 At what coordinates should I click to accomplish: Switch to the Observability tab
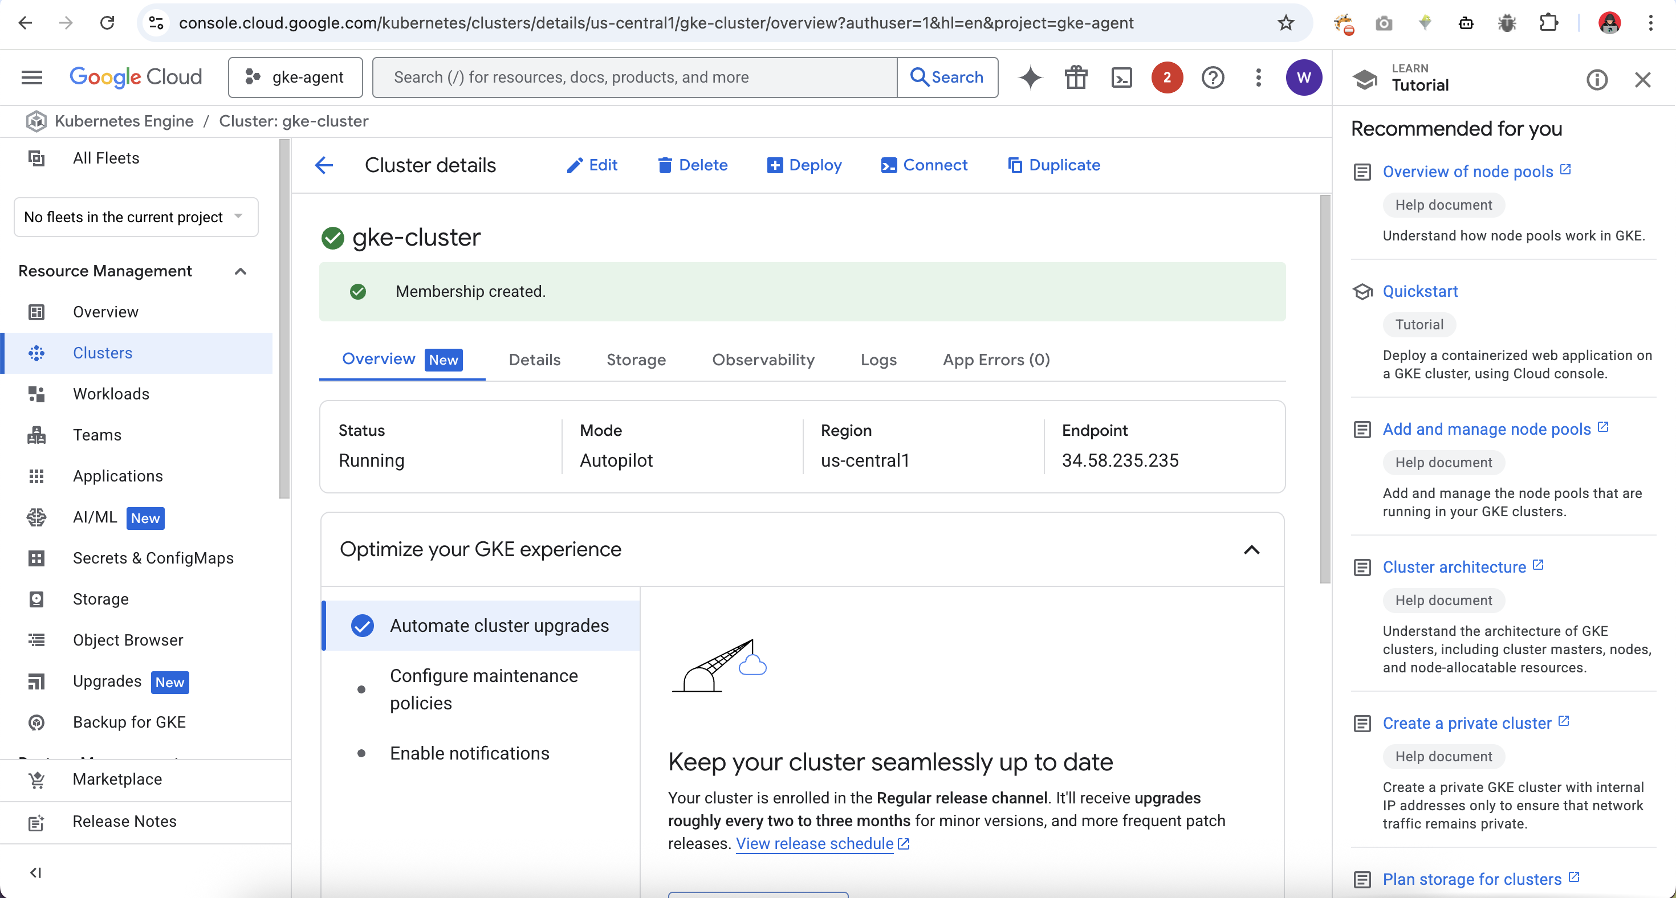[x=763, y=360]
